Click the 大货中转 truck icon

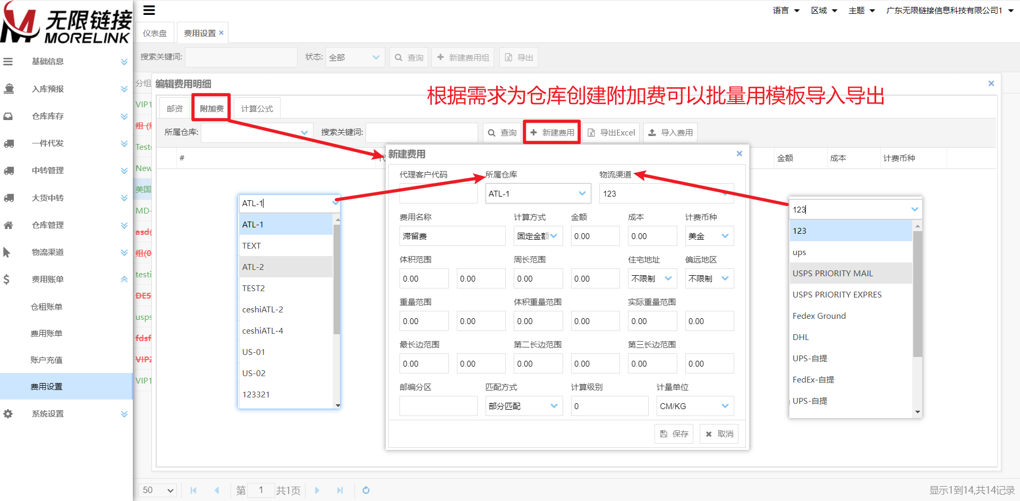[x=8, y=198]
